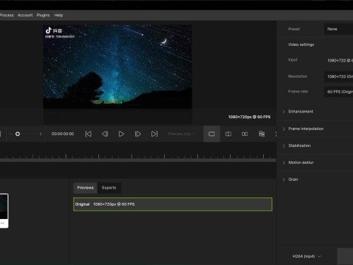The width and height of the screenshot is (353, 265).
Task: Open the H264 (mp4) format dropdown
Action: [306, 257]
